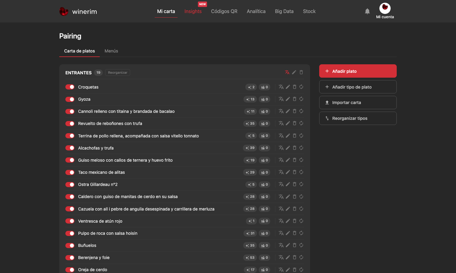Click the Guiso meloso con callos text
Viewport: 456px width, 273px height.
click(x=125, y=160)
